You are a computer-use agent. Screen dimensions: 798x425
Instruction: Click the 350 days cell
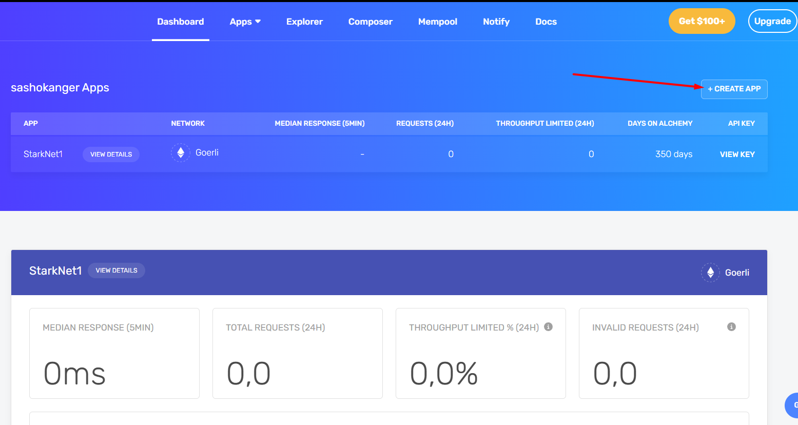tap(674, 154)
